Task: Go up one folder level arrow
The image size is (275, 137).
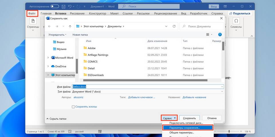Action: pyautogui.click(x=70, y=26)
